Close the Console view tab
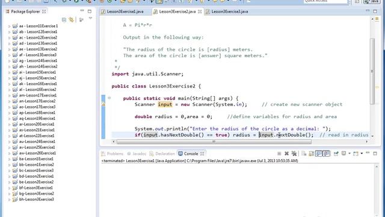This screenshot has height=217, width=385. click(x=202, y=154)
